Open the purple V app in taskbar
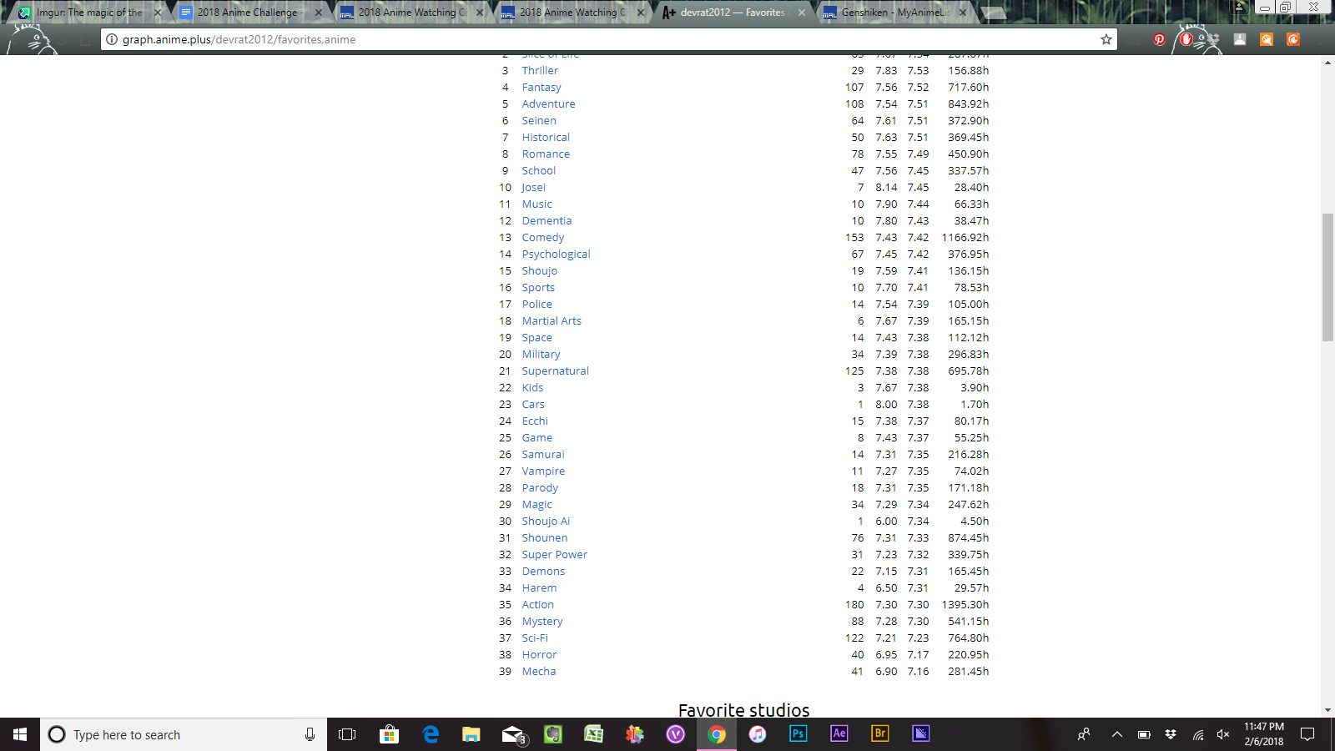 point(676,734)
